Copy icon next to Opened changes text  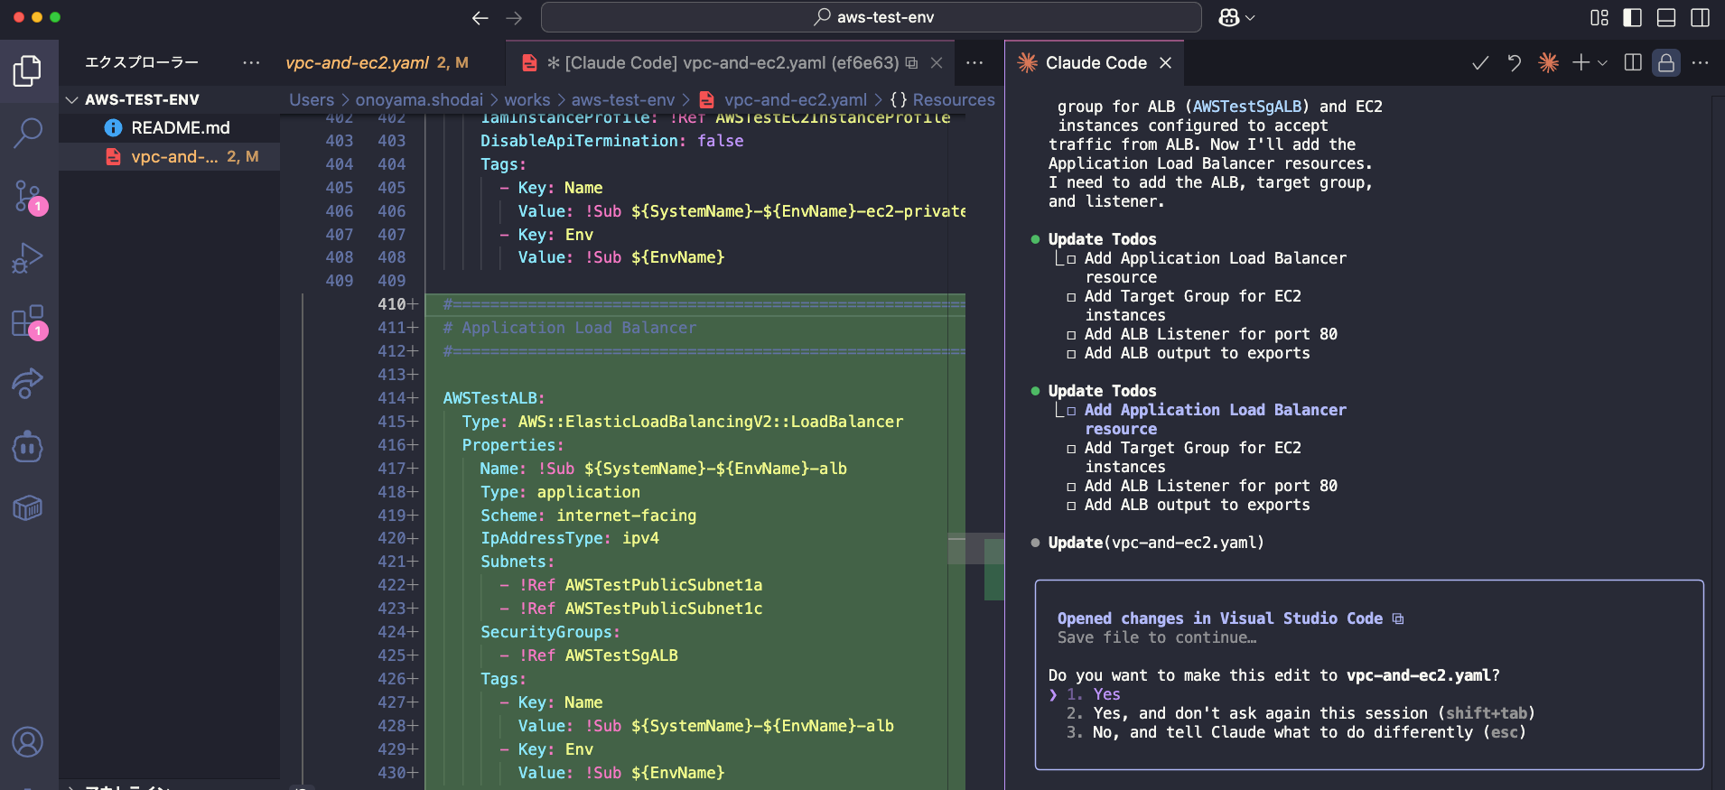[1398, 618]
